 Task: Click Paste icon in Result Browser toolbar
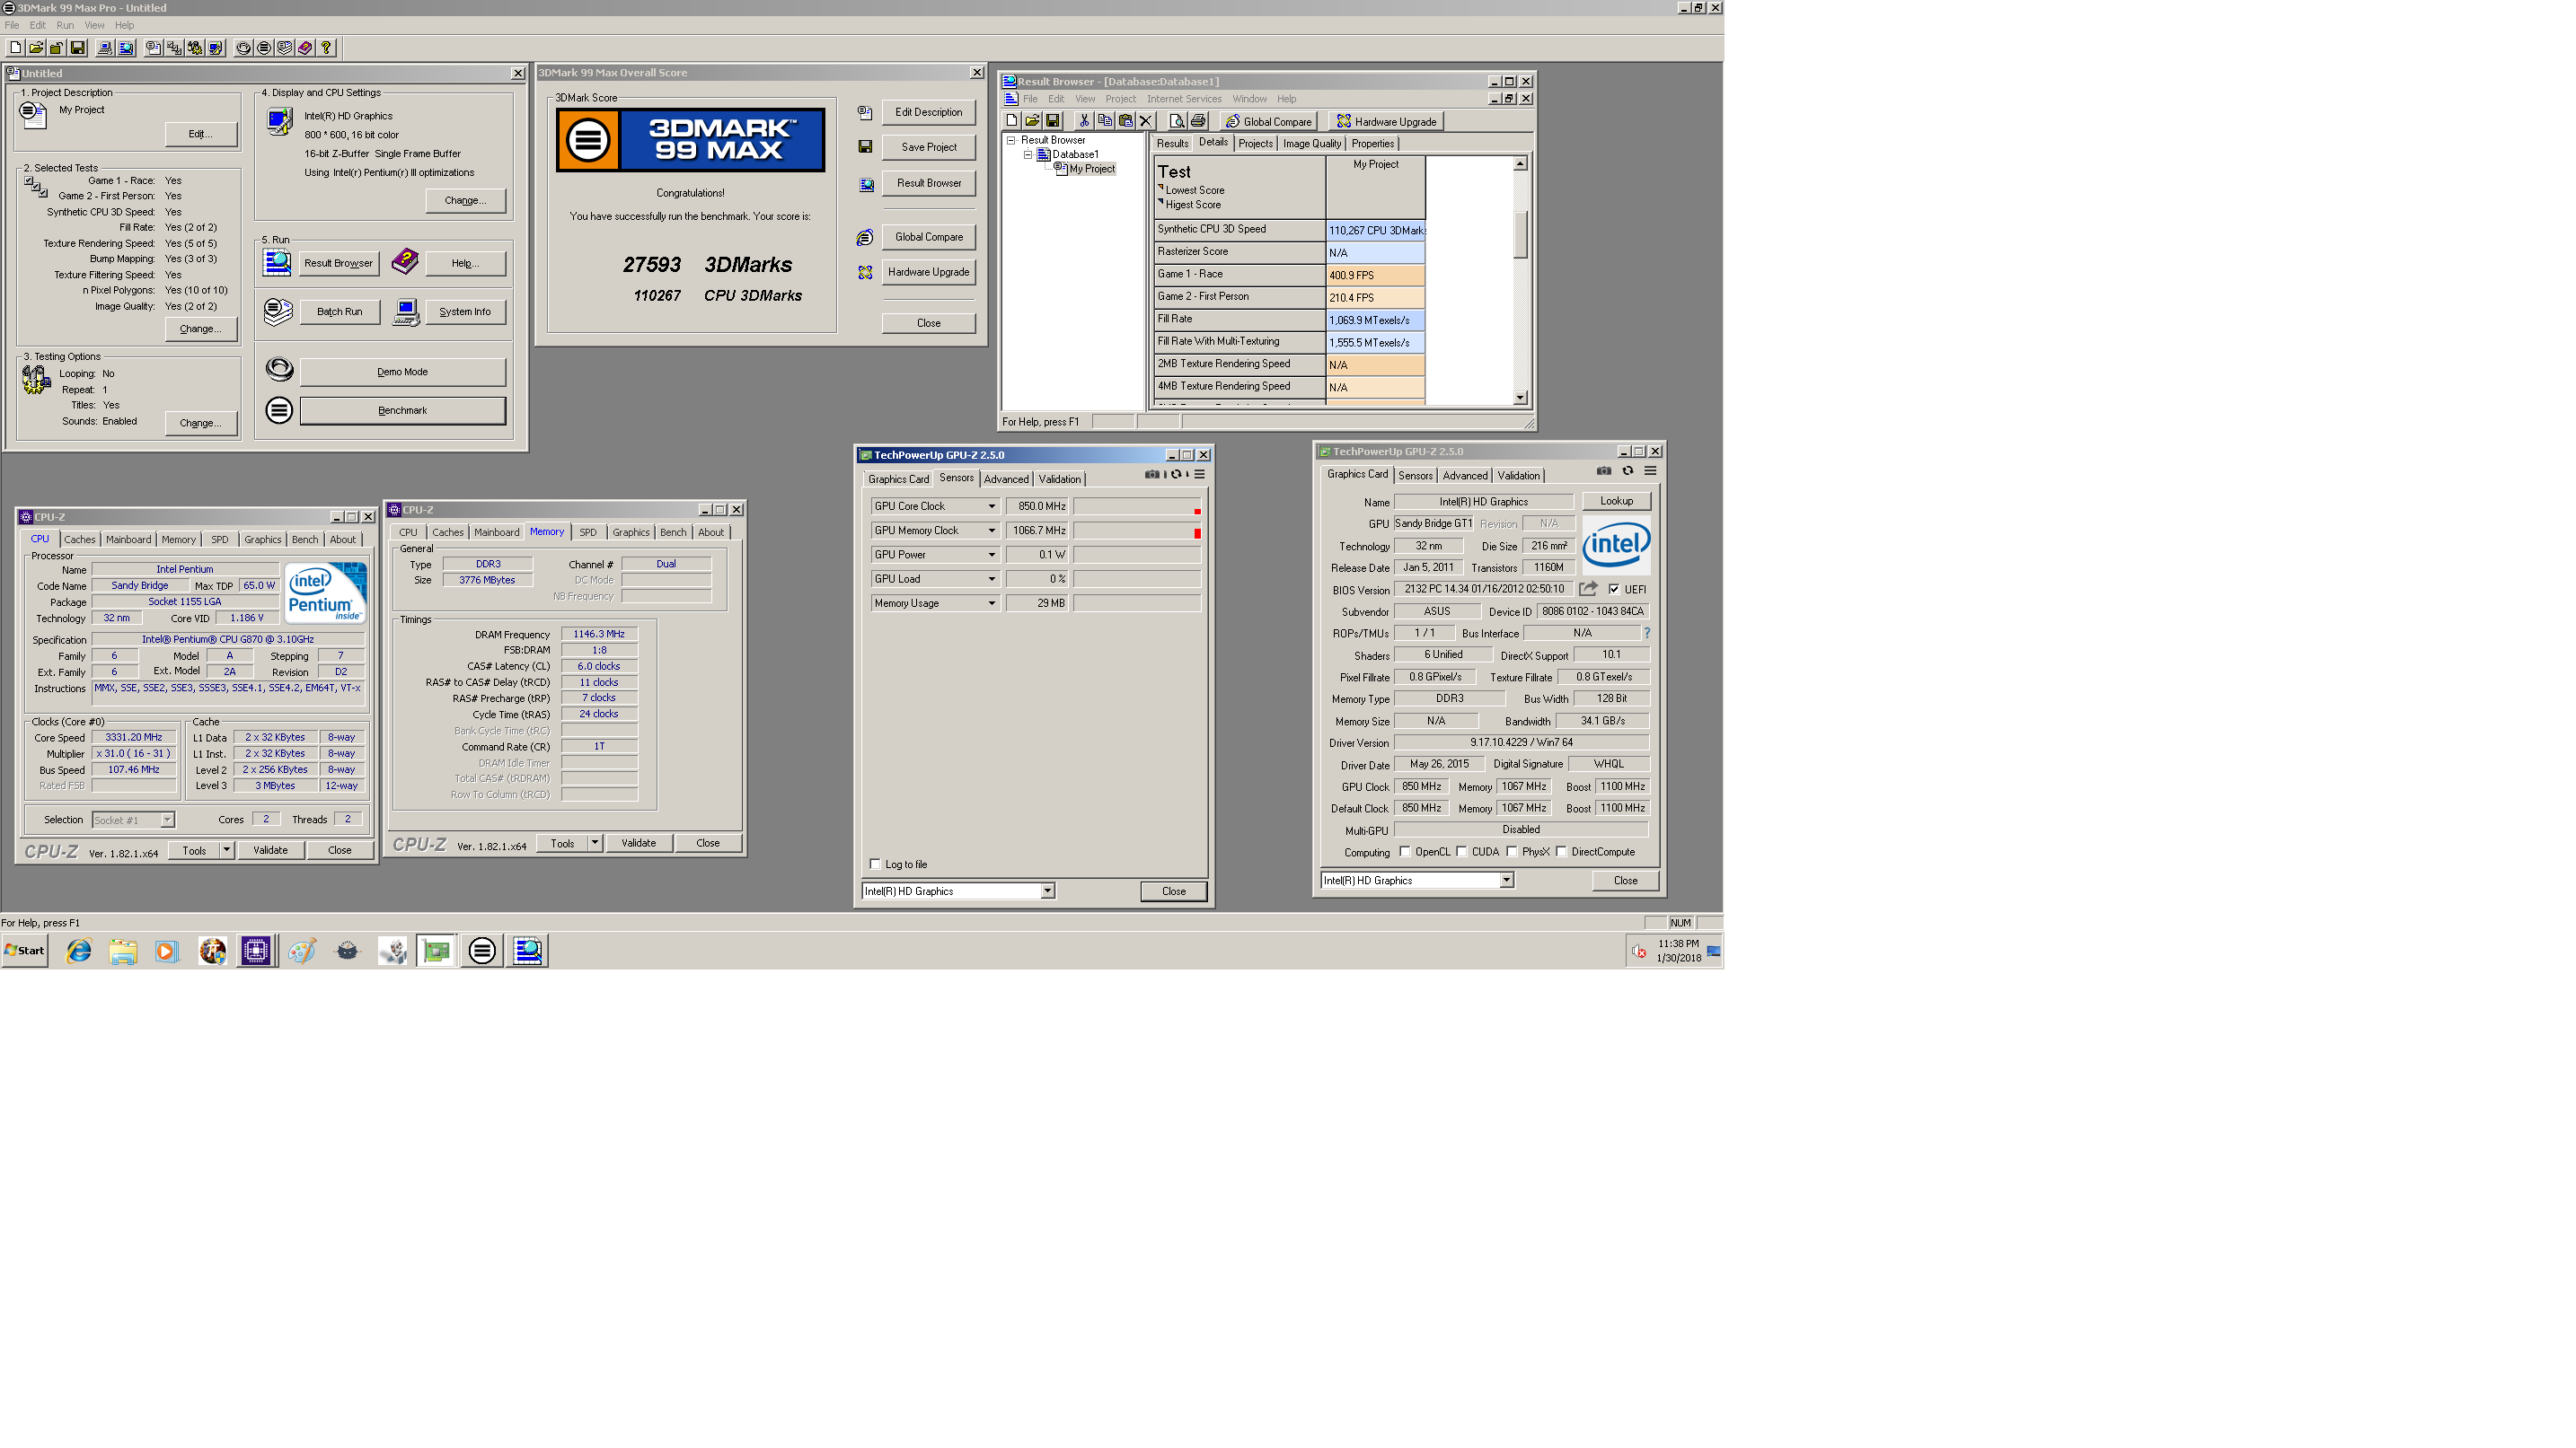(1126, 121)
